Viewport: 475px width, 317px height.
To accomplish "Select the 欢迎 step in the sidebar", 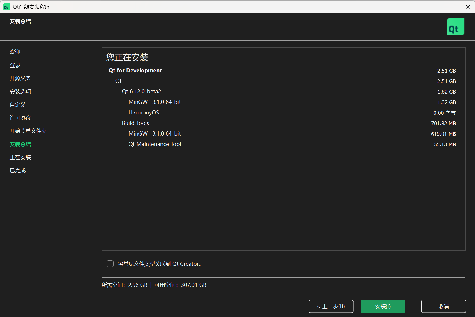I will [x=15, y=52].
